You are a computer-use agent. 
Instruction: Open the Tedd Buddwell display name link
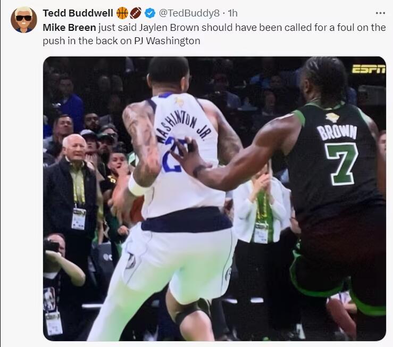click(x=78, y=13)
